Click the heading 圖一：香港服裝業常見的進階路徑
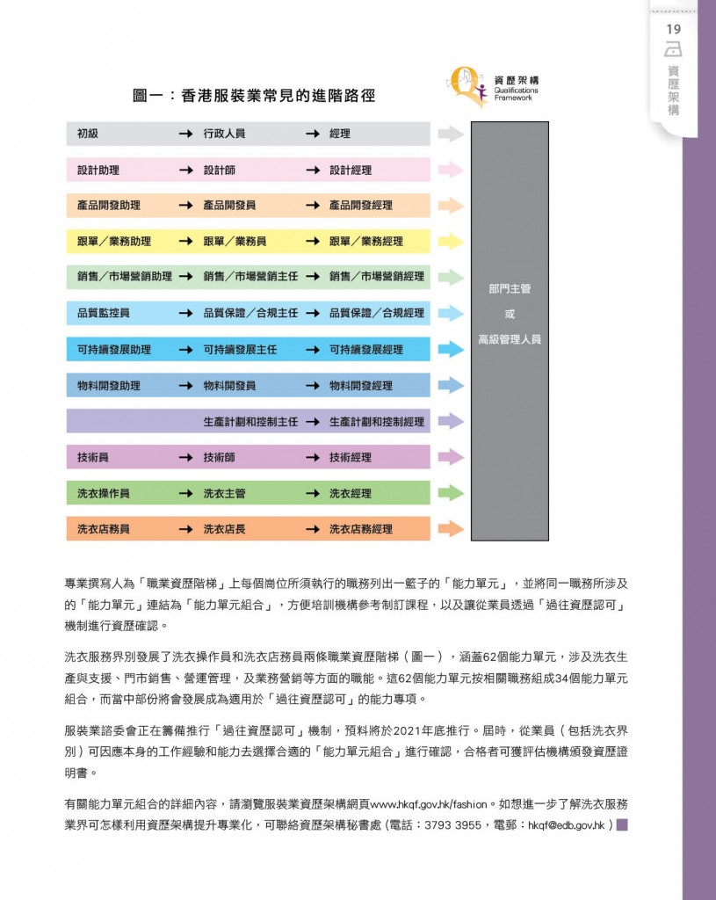This screenshot has width=716, height=900. (x=254, y=96)
